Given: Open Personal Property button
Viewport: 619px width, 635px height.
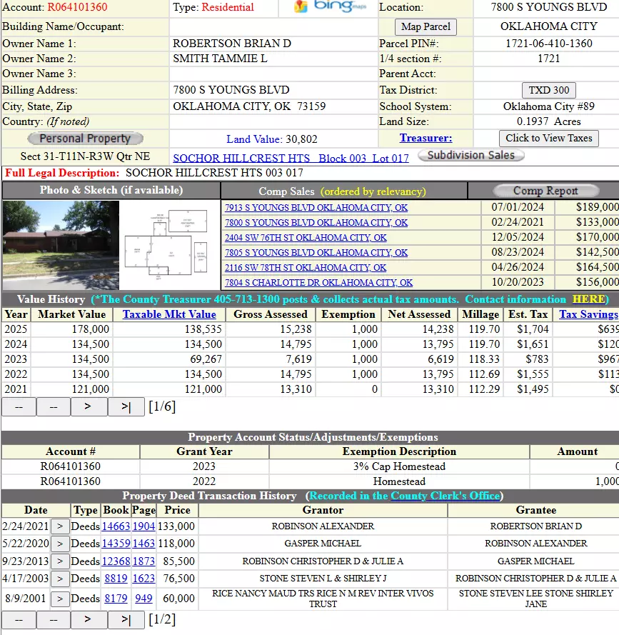Looking at the screenshot, I should click(x=85, y=139).
